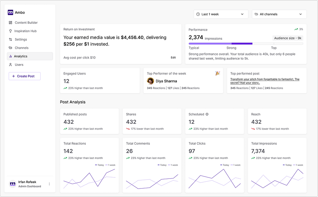Toggle 1 week legend in Total Clicks chart
318x197 pixels.
[236, 165]
